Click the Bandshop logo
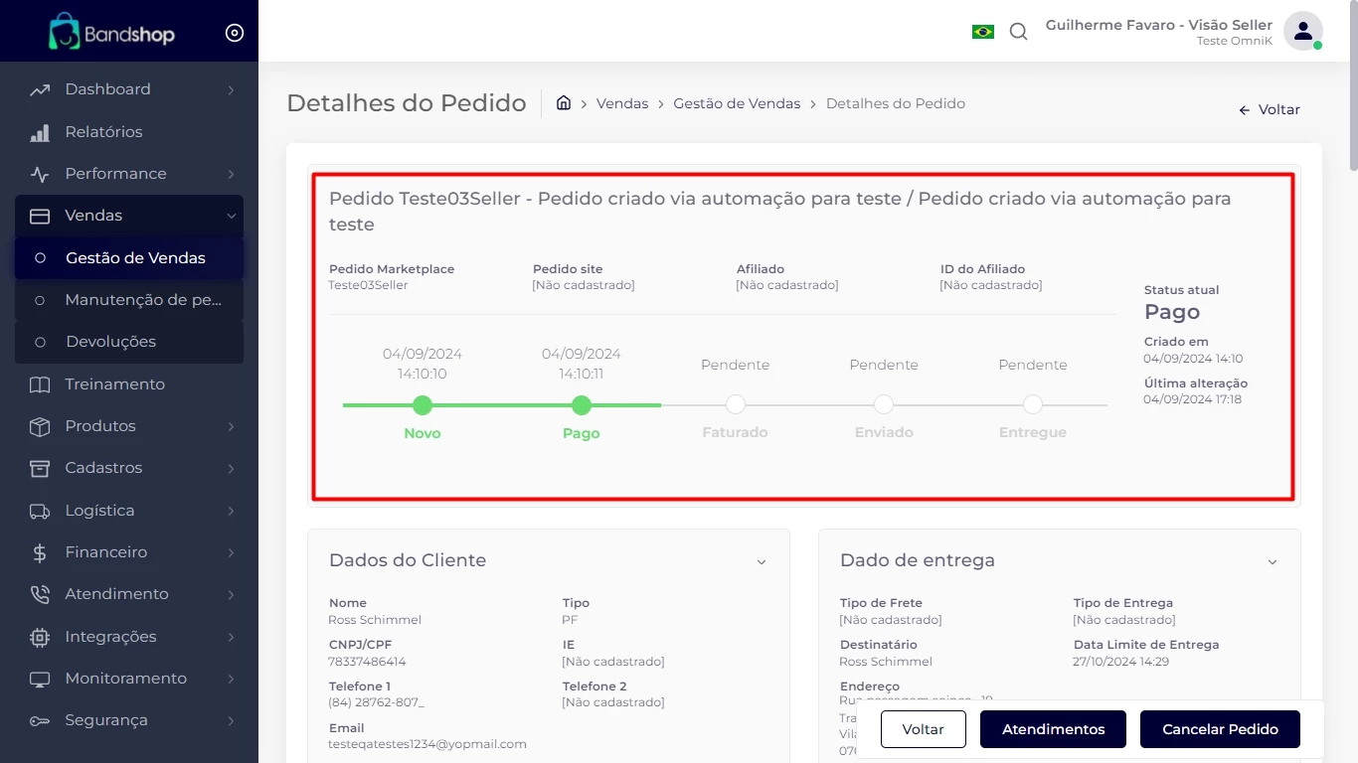1358x763 pixels. [112, 33]
